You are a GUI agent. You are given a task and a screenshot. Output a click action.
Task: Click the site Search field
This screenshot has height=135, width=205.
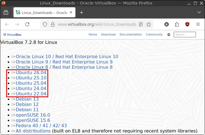tap(185, 35)
